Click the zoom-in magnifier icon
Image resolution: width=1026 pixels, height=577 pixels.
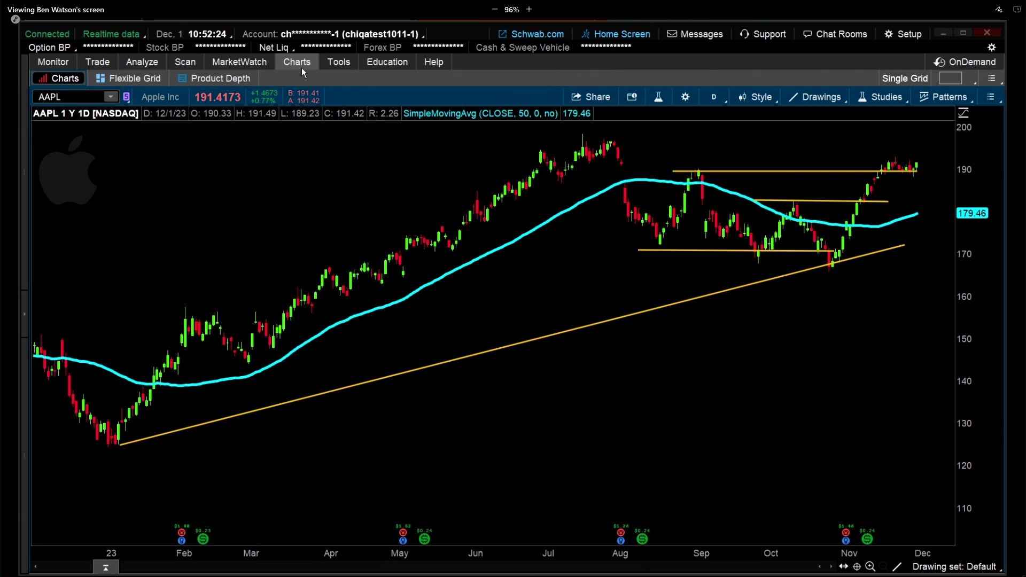[x=870, y=566]
